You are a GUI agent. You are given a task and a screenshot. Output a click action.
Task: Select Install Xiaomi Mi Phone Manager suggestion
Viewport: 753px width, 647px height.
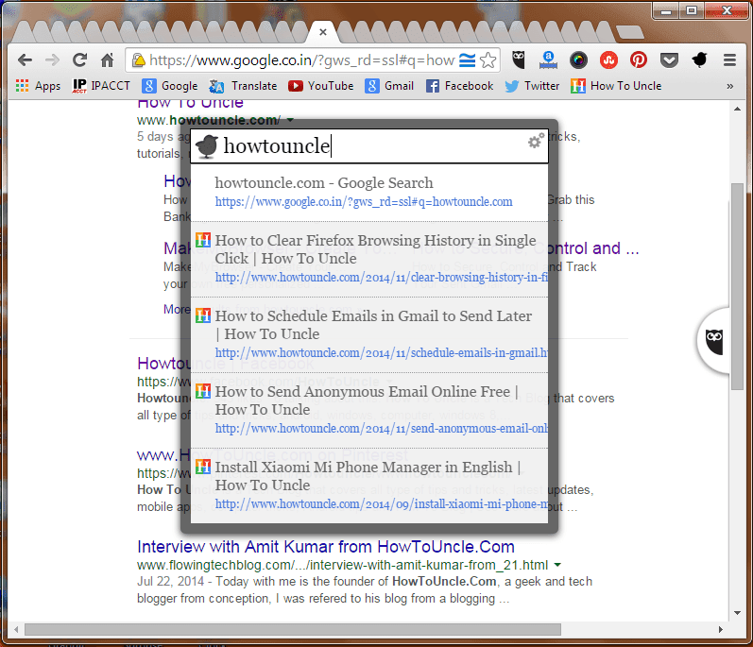point(369,485)
